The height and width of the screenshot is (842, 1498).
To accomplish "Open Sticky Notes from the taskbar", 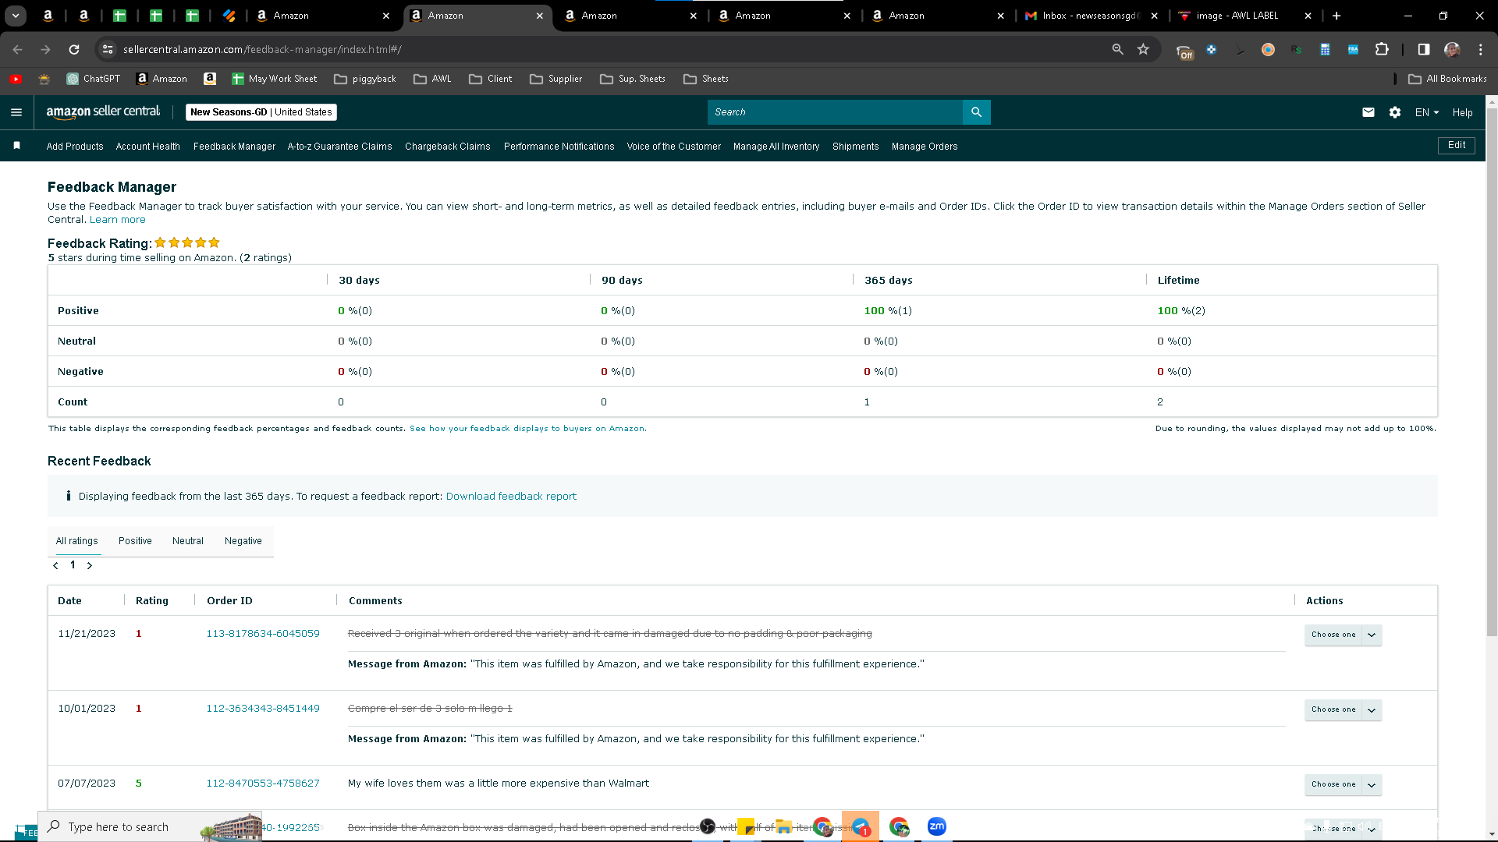I will click(746, 826).
